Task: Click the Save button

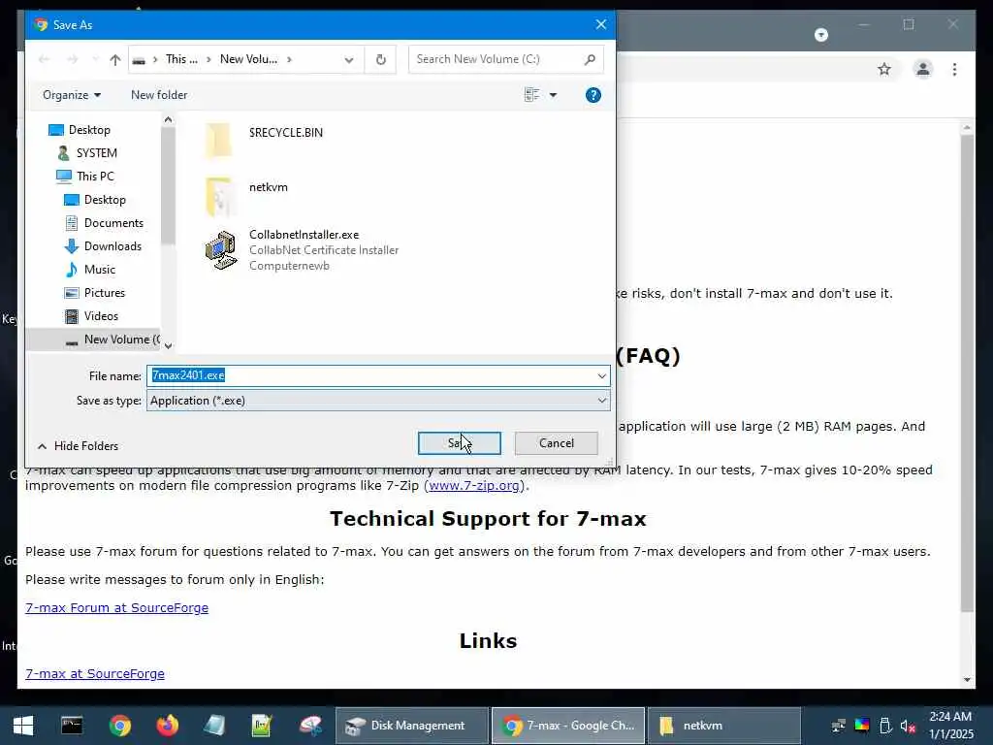Action: pos(459,443)
